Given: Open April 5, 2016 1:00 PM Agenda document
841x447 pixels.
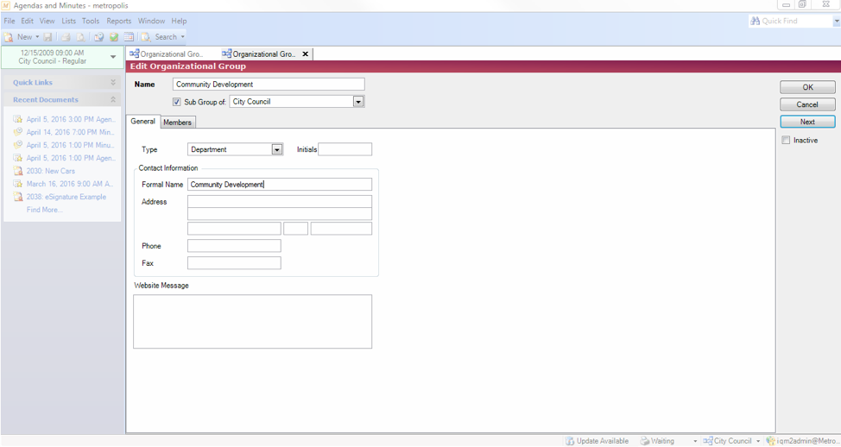Looking at the screenshot, I should tap(71, 158).
